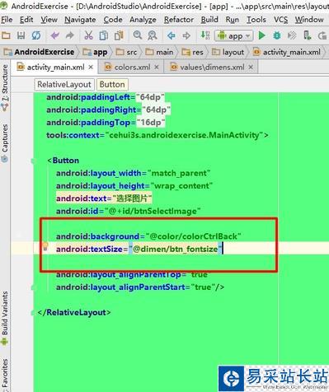Open the Build menu
This screenshot has width=329, height=392.
coord(209,20)
